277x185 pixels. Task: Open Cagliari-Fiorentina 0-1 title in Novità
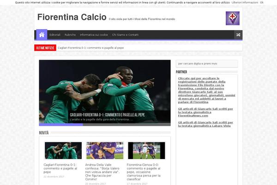(60, 168)
